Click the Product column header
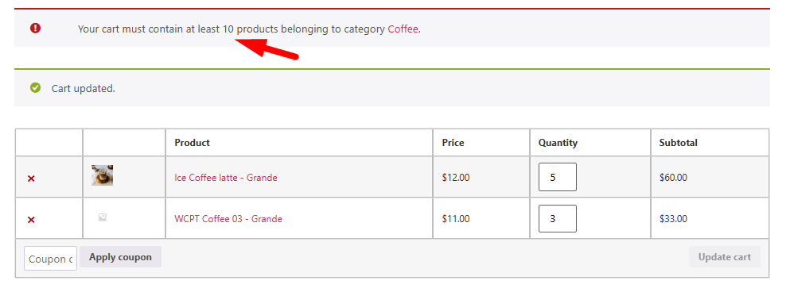The width and height of the screenshot is (790, 292). (192, 143)
